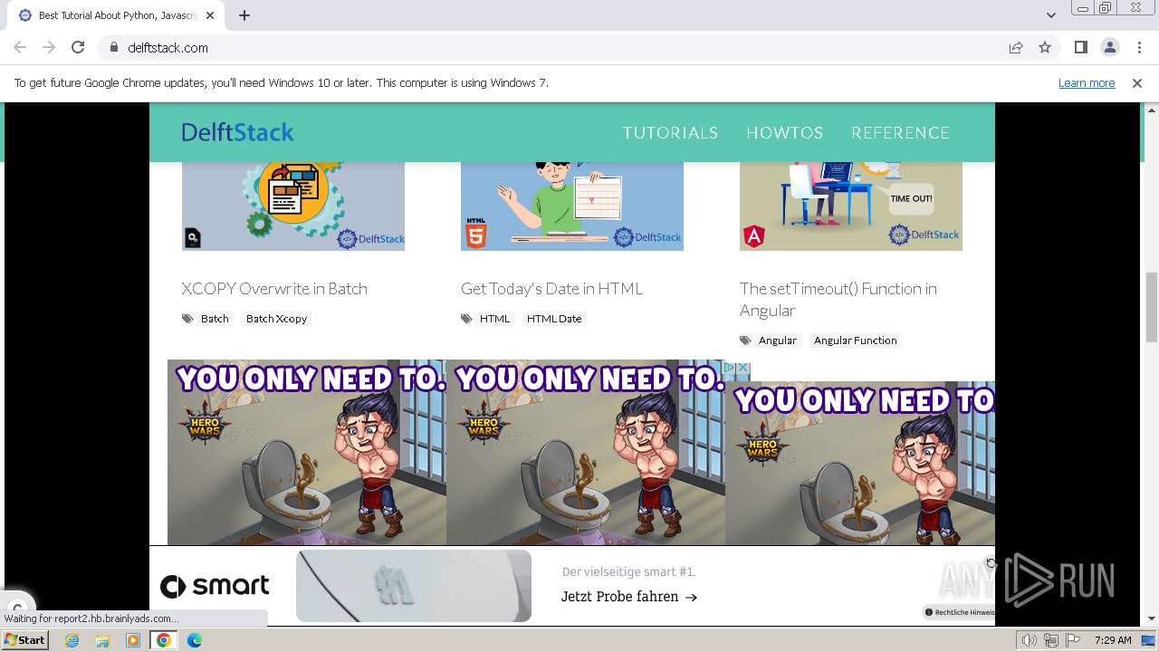
Task: Reload the page with the refresh icon
Action: pos(78,47)
